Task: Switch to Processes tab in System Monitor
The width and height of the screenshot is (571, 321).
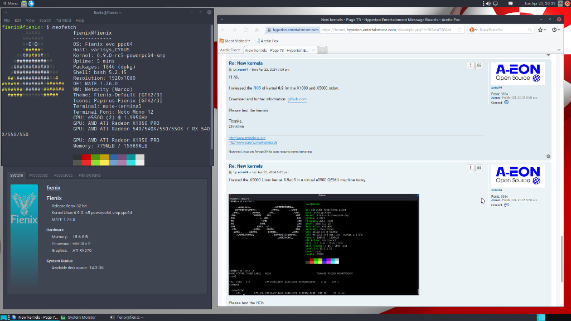Action: 38,175
